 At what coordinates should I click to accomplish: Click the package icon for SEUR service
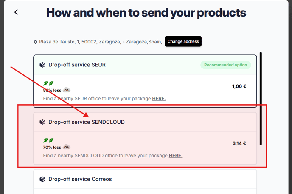click(42, 65)
